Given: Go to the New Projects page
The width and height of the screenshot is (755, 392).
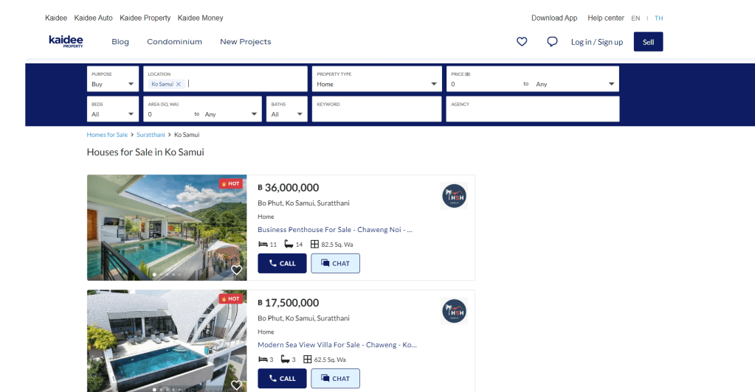Looking at the screenshot, I should [x=245, y=42].
